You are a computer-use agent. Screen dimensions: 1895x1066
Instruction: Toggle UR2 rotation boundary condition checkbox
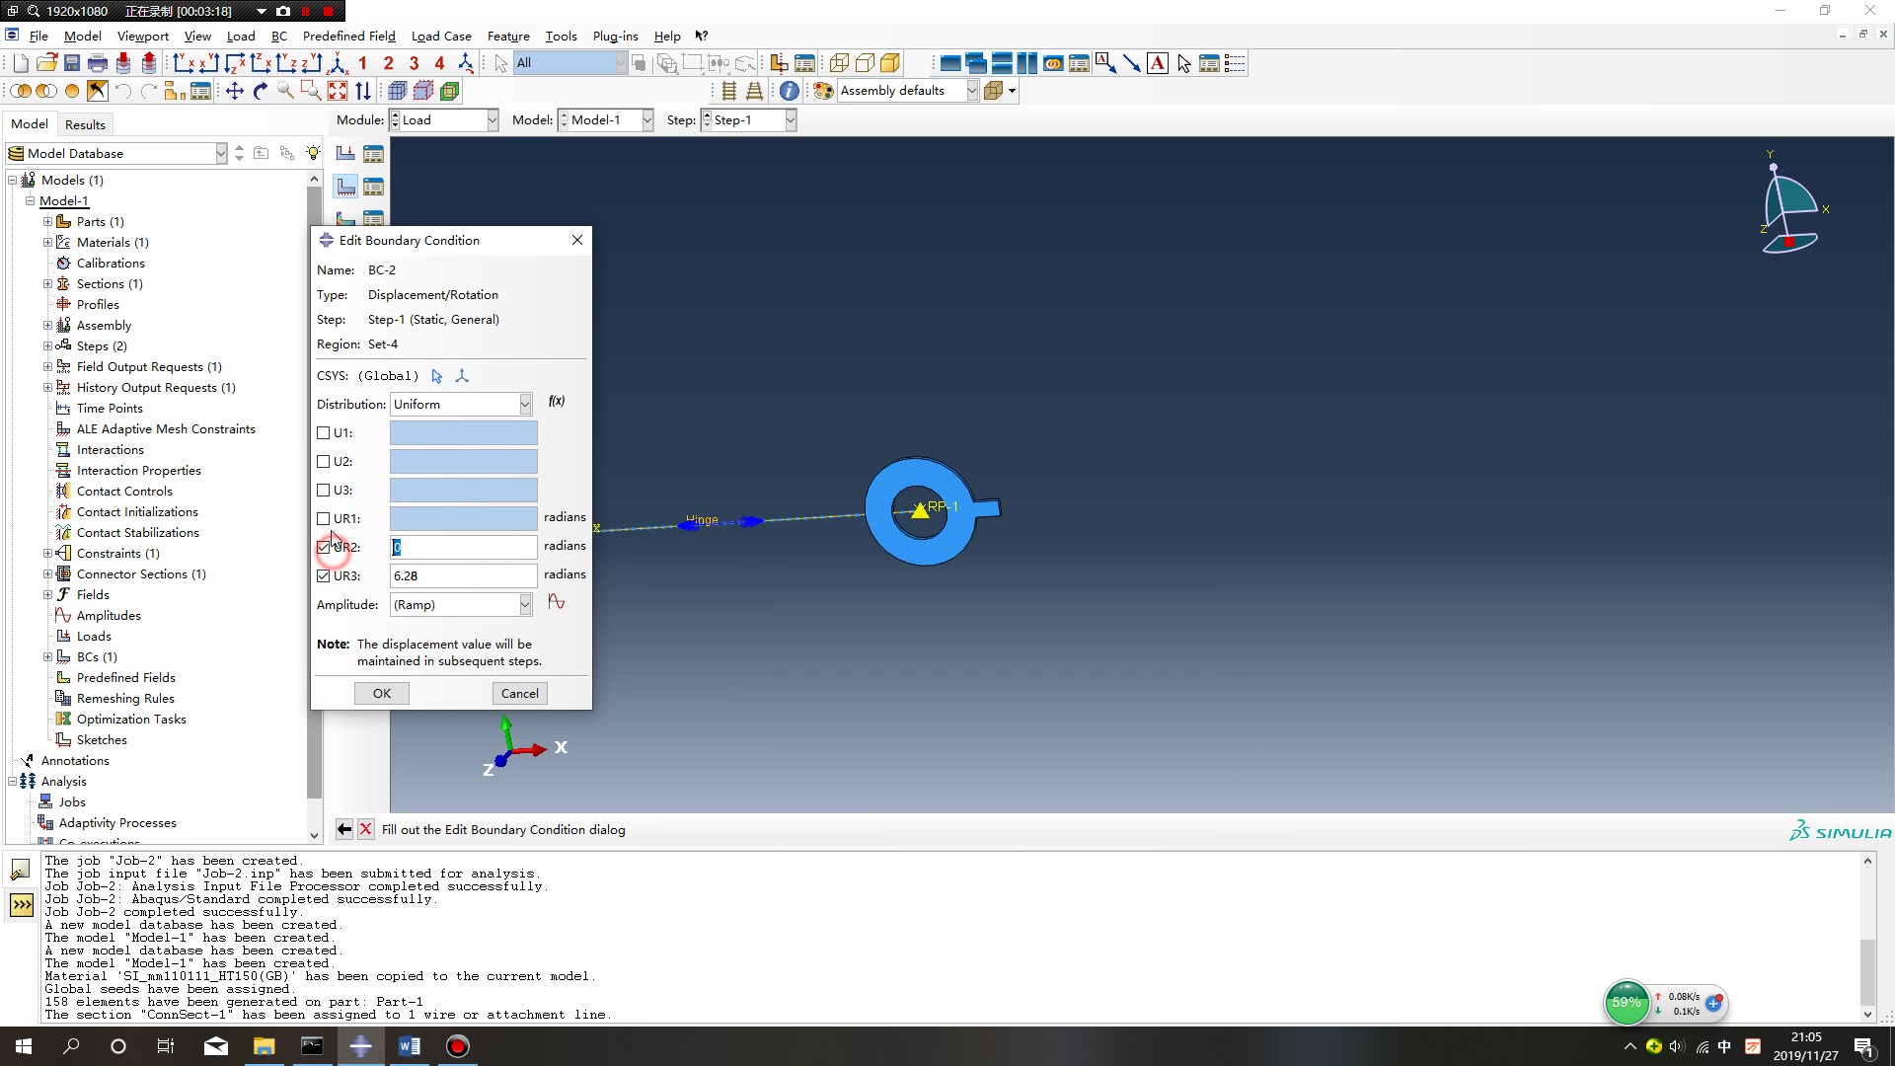[x=322, y=546]
